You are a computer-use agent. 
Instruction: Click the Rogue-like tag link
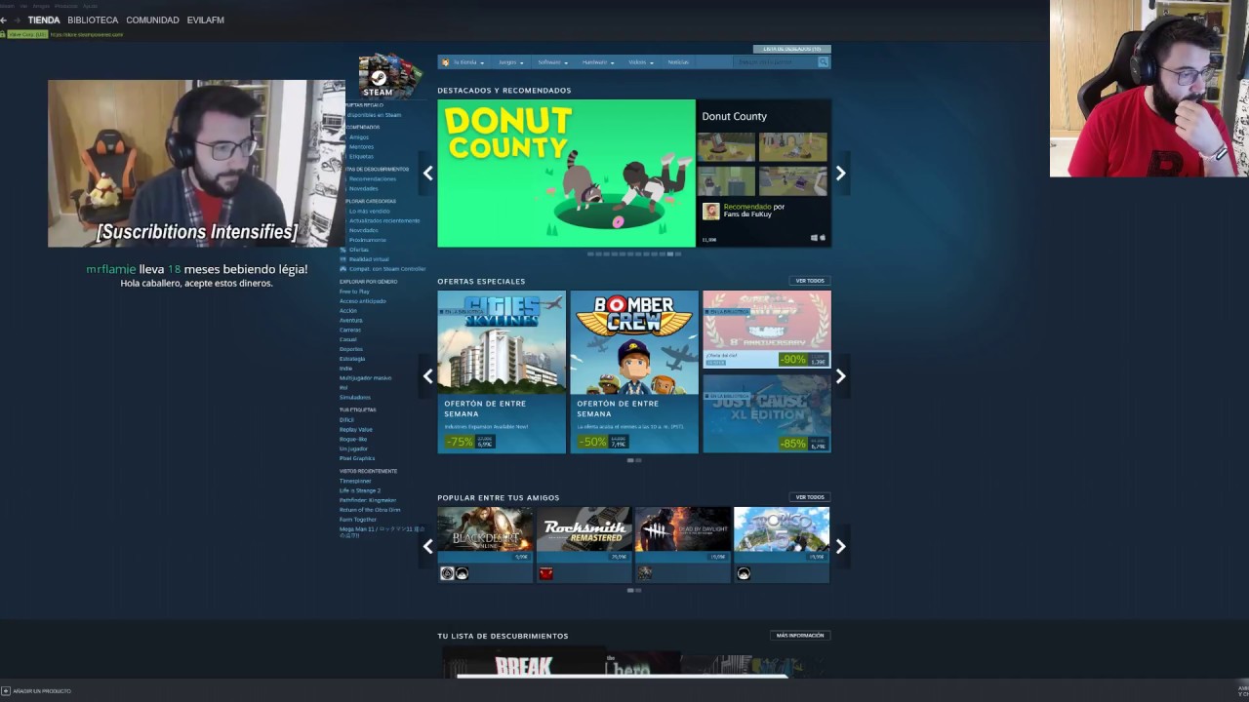click(x=353, y=440)
